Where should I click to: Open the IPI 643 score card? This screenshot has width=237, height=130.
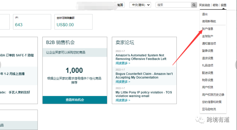point(32,22)
